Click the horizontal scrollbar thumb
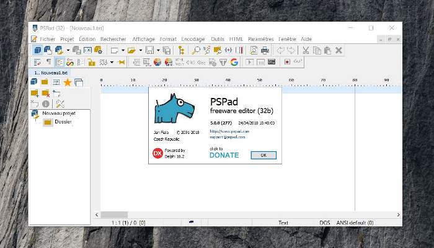 point(114,215)
